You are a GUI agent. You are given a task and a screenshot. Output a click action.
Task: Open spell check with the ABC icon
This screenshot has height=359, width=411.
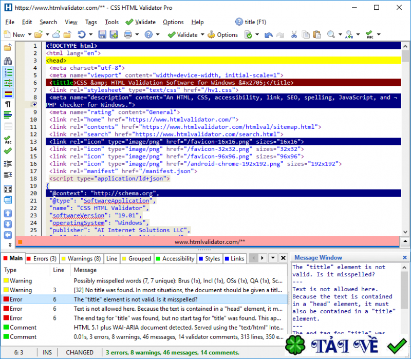tap(369, 34)
